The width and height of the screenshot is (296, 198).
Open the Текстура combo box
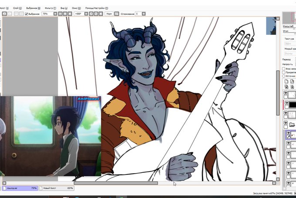click(290, 44)
